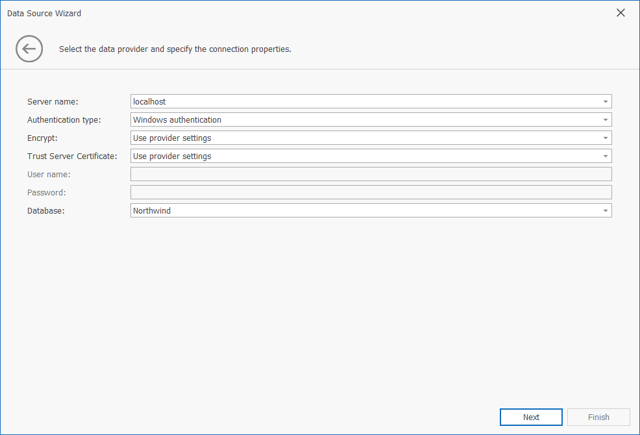640x435 pixels.
Task: Click the circular return button in wizard header
Action: click(x=29, y=49)
